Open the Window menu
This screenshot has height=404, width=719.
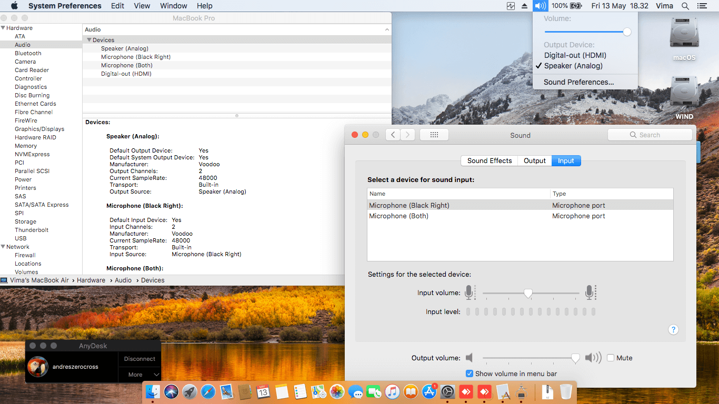click(x=173, y=6)
